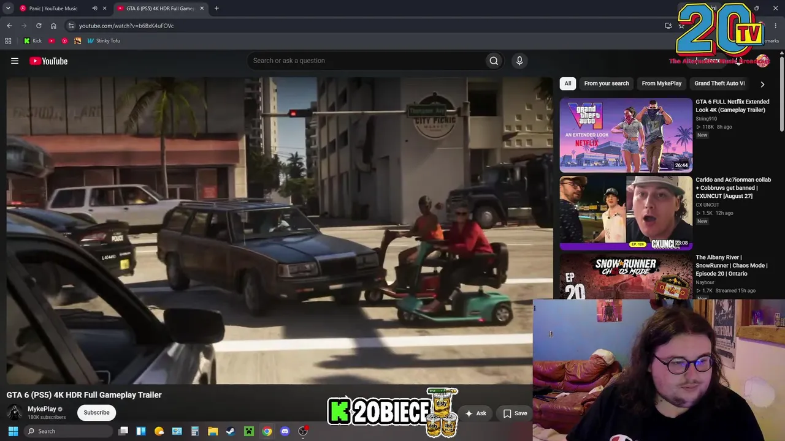Select the All filter chip
The height and width of the screenshot is (441, 785).
[x=568, y=83]
